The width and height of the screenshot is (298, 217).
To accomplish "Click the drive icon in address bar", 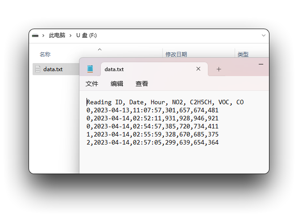I will coord(35,36).
